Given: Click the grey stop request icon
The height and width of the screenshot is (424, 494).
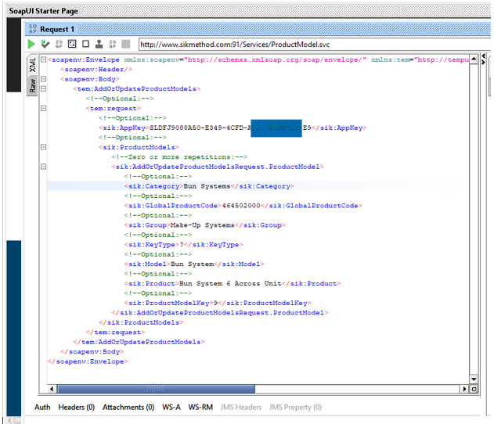Looking at the screenshot, I should point(126,45).
